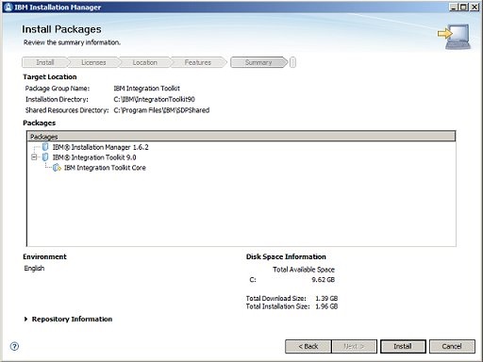Click the English environment entry
Image resolution: width=483 pixels, height=362 pixels.
[x=34, y=268]
